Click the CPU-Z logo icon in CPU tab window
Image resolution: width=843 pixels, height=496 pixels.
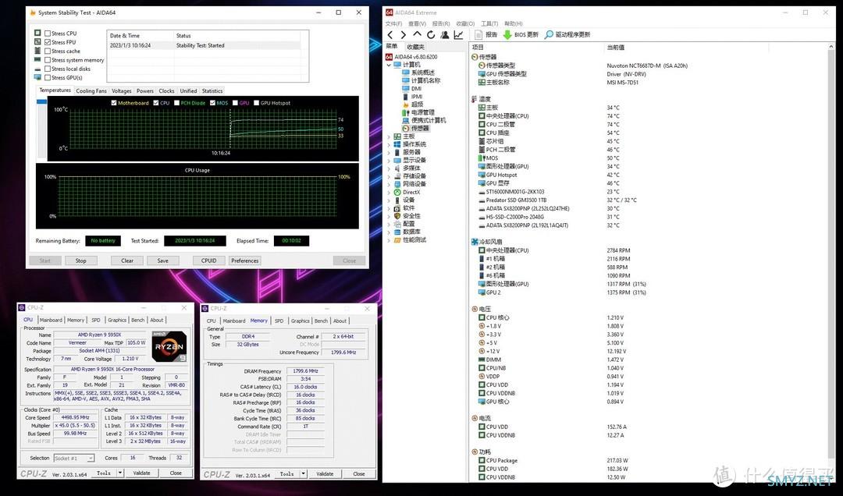pyautogui.click(x=22, y=308)
